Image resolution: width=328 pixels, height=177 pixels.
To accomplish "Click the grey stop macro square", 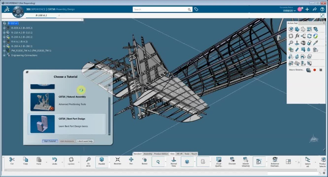I will pos(321,70).
